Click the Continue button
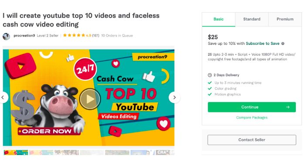The height and width of the screenshot is (165, 305). coord(252,107)
